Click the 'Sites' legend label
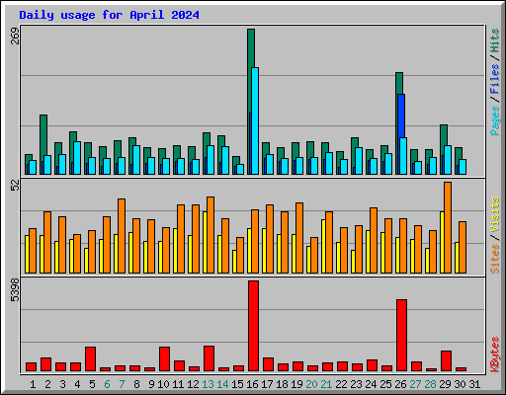 pos(495,259)
